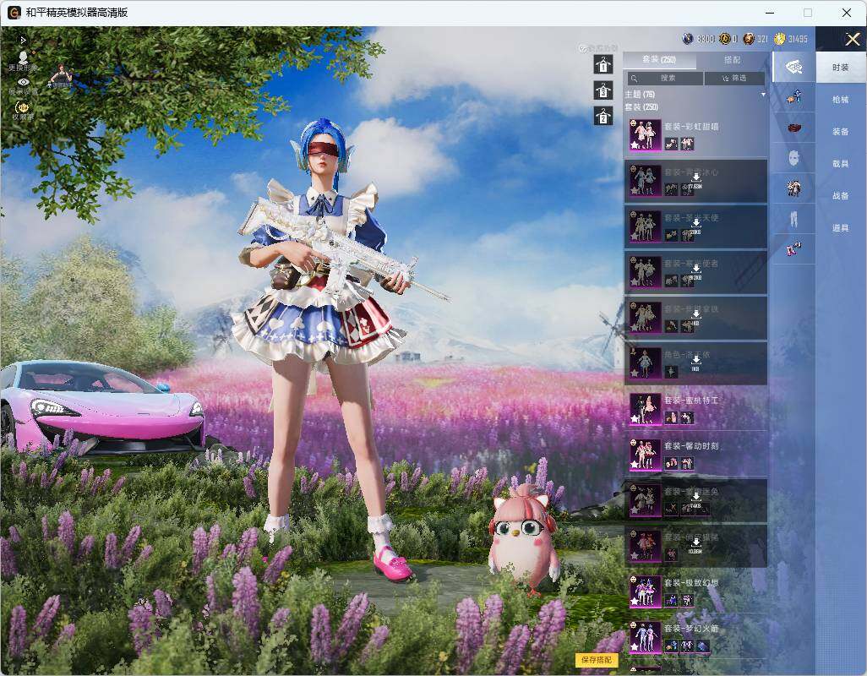Screen dimensions: 867x676
Task: Select the 套装-极致幻想 outfit thumbnail
Action: tap(646, 592)
